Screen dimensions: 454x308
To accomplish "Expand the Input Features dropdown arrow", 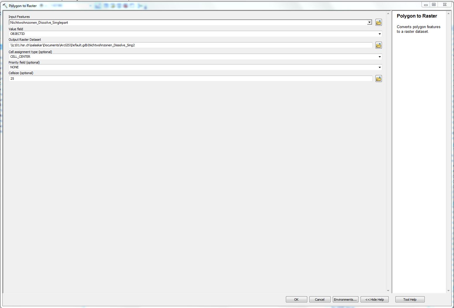I will 369,23.
